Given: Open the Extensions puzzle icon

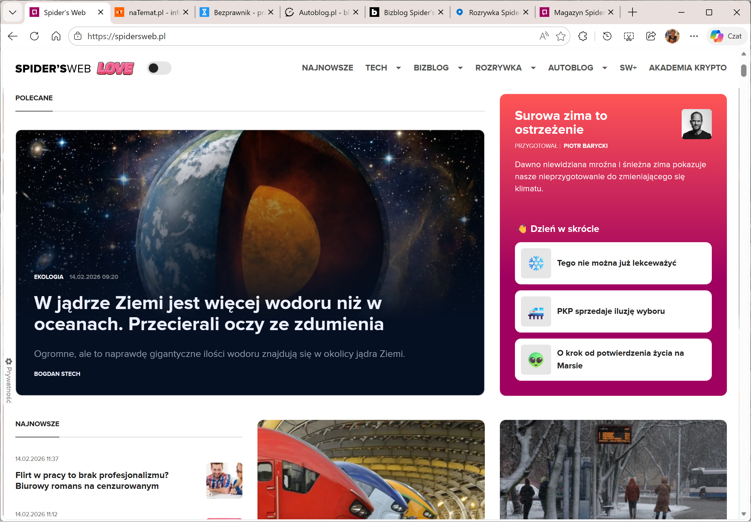Looking at the screenshot, I should (582, 36).
